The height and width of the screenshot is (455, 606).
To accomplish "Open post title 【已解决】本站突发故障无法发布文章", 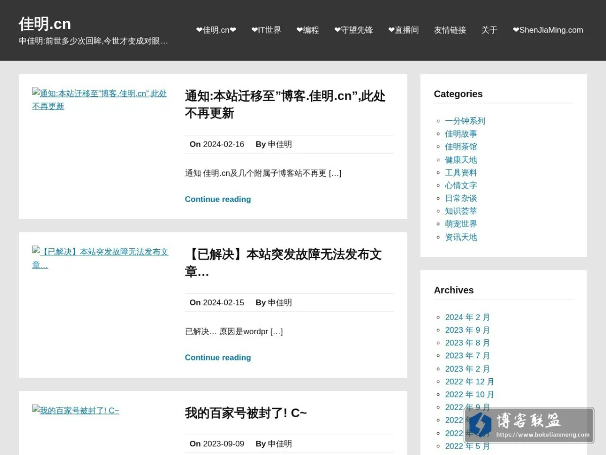I will [x=283, y=263].
